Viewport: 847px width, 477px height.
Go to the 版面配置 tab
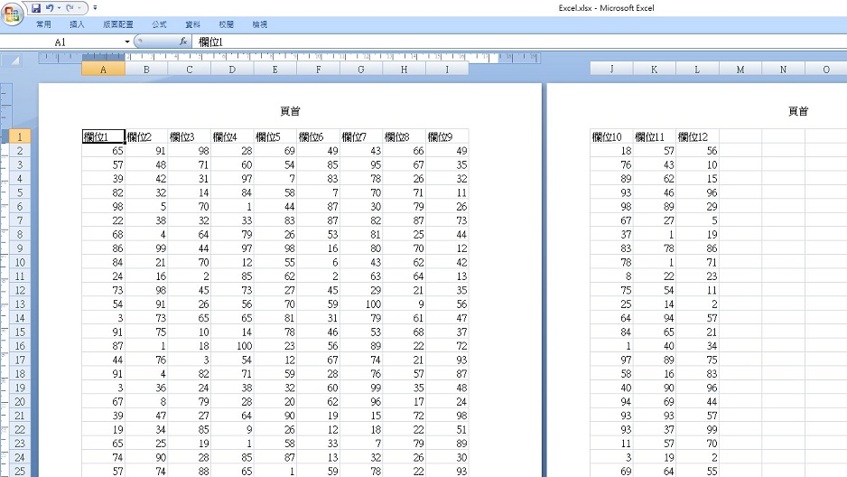coord(117,24)
